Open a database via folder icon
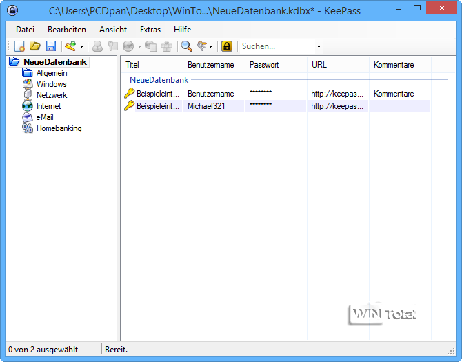This screenshot has height=362, width=462. 35,46
